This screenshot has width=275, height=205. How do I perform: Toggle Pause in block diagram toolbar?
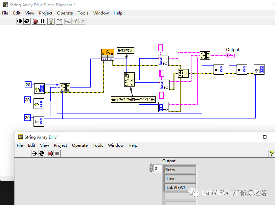[43, 21]
